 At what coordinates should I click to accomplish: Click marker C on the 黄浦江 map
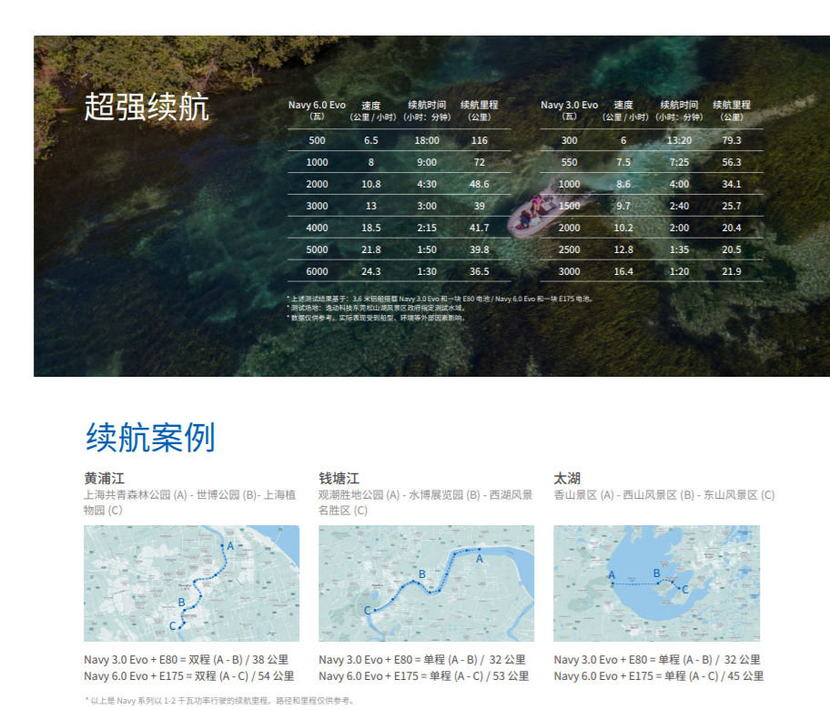[x=172, y=626]
